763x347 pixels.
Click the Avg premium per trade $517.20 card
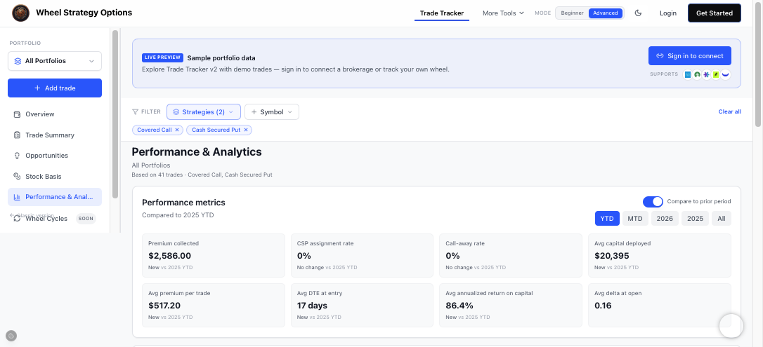point(213,305)
